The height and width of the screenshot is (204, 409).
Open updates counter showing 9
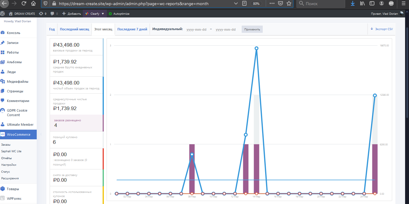click(43, 14)
